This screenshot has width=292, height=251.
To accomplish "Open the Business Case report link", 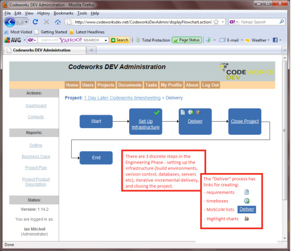I will click(x=36, y=157).
